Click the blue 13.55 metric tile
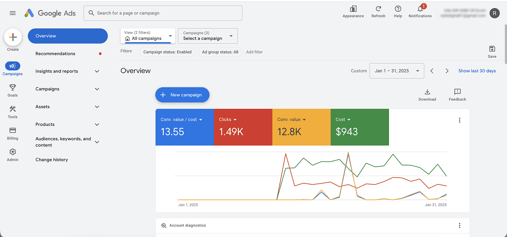507x237 pixels. click(x=185, y=127)
